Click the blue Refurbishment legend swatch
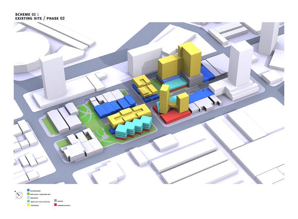Viewport: 298px width, 219px height. click(28, 190)
